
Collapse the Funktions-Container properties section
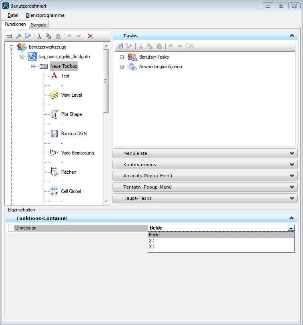(x=291, y=218)
